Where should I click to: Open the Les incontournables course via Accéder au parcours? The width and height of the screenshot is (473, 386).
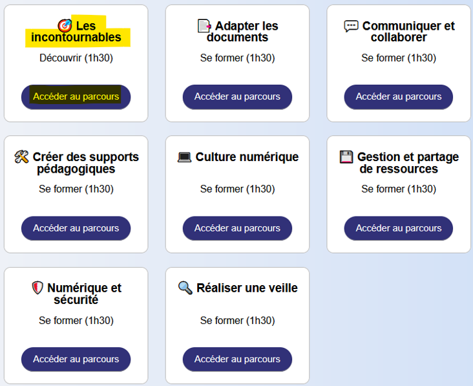click(x=76, y=97)
